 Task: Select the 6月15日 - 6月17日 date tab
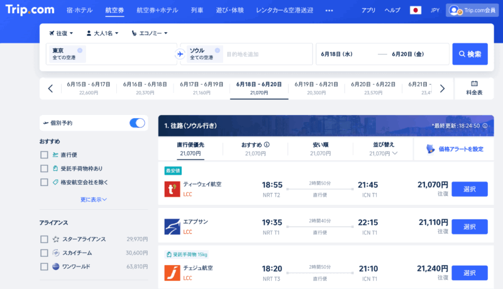point(89,89)
